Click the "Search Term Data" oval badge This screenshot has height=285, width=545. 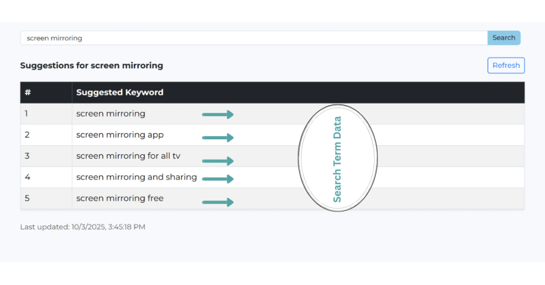[337, 158]
